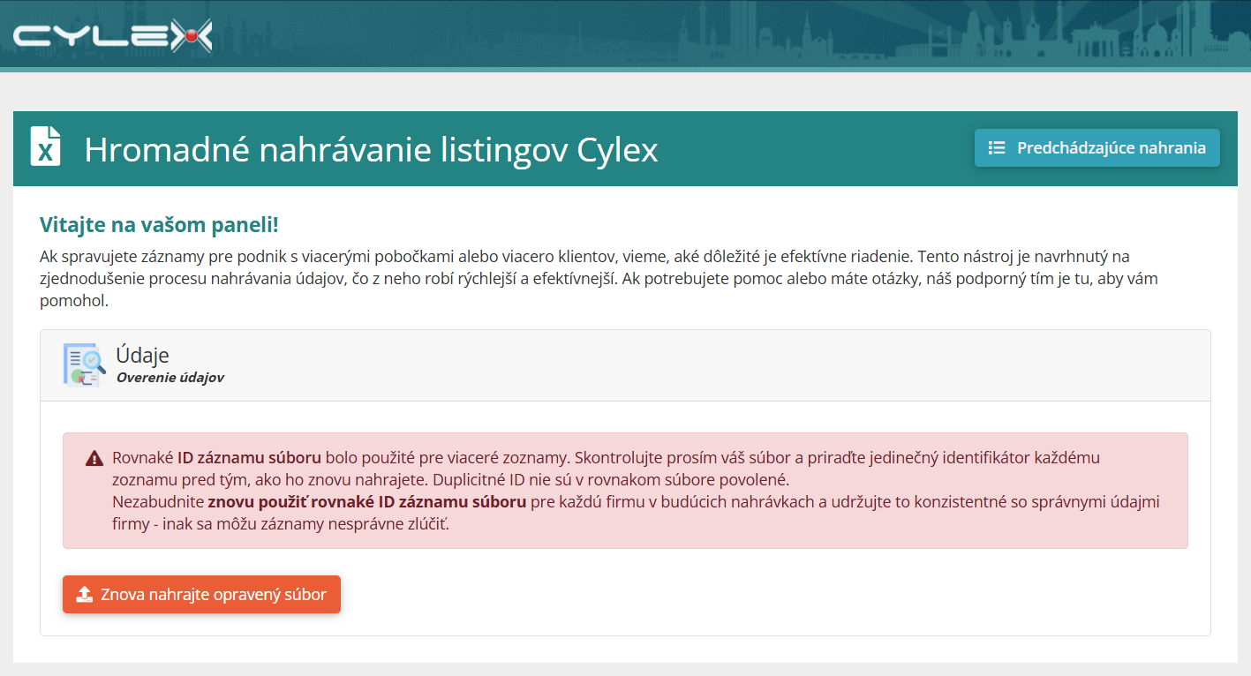Screen dimensions: 1251x676
Task: Click the warning triangle icon in the alert
Action: tap(94, 459)
